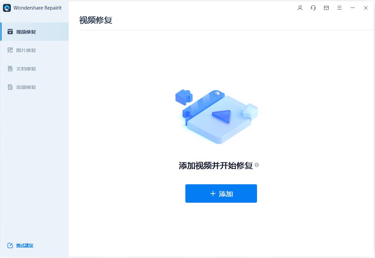Image resolution: width=375 pixels, height=258 pixels.
Task: Open the user account icon
Action: tap(300, 8)
